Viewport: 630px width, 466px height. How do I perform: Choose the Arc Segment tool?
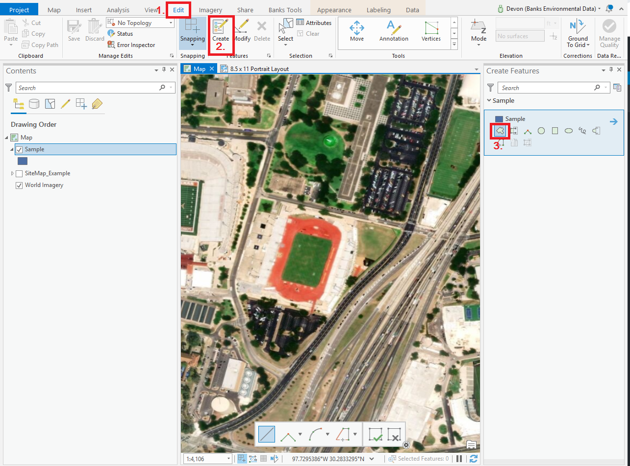click(316, 434)
